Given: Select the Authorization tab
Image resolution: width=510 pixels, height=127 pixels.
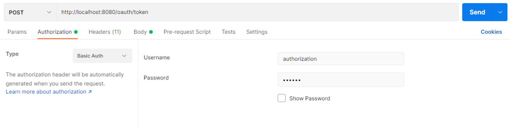Looking at the screenshot, I should (55, 32).
